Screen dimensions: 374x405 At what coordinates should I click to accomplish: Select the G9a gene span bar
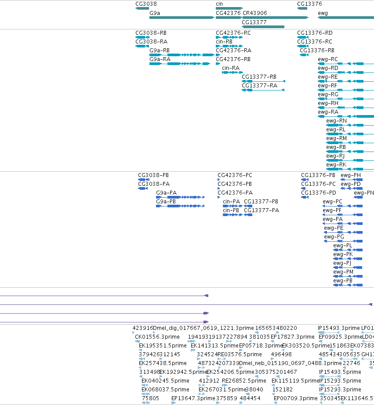182,18
